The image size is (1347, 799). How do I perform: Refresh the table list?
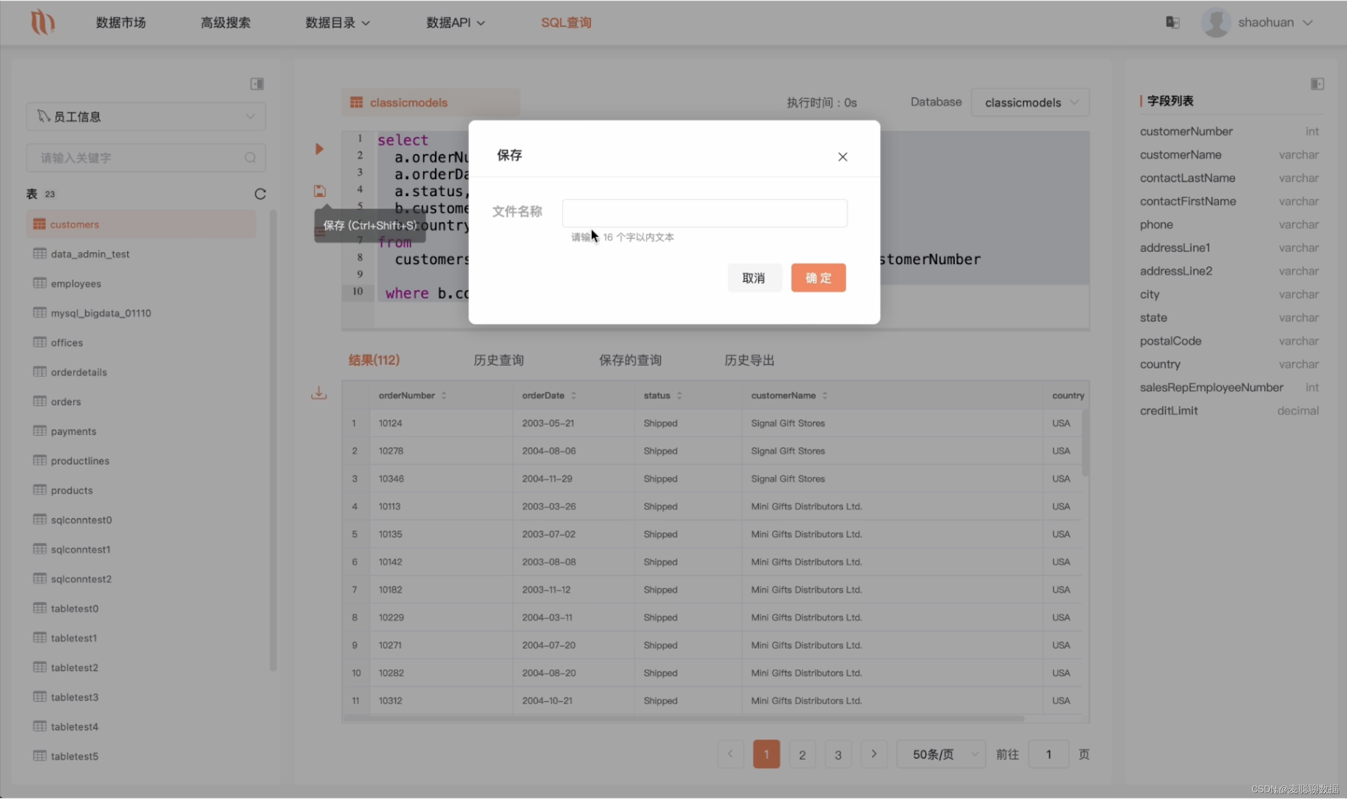tap(260, 194)
